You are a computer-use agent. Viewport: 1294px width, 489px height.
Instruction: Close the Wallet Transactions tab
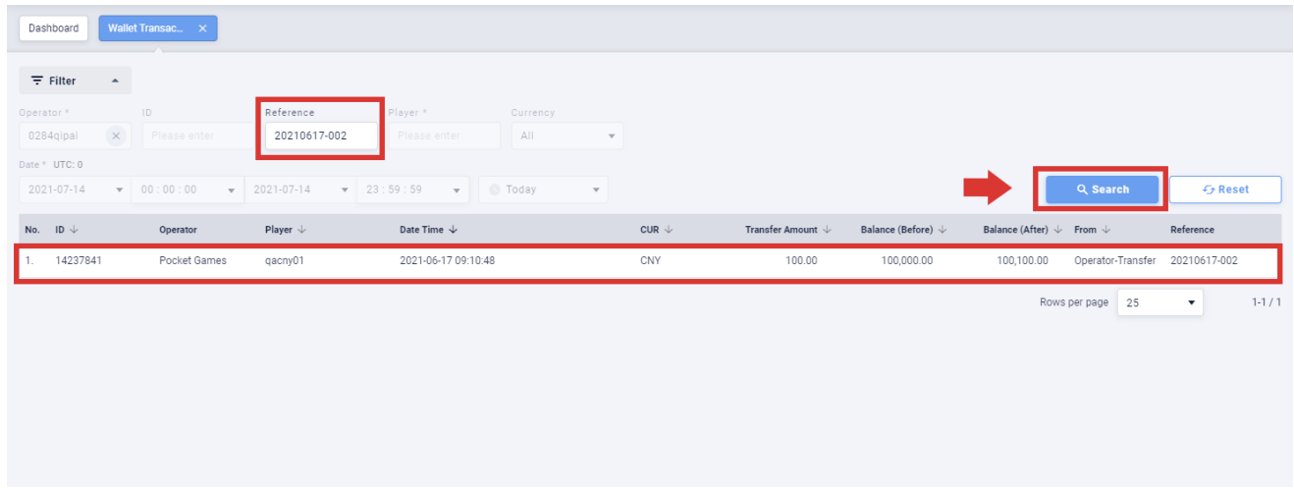tap(202, 28)
